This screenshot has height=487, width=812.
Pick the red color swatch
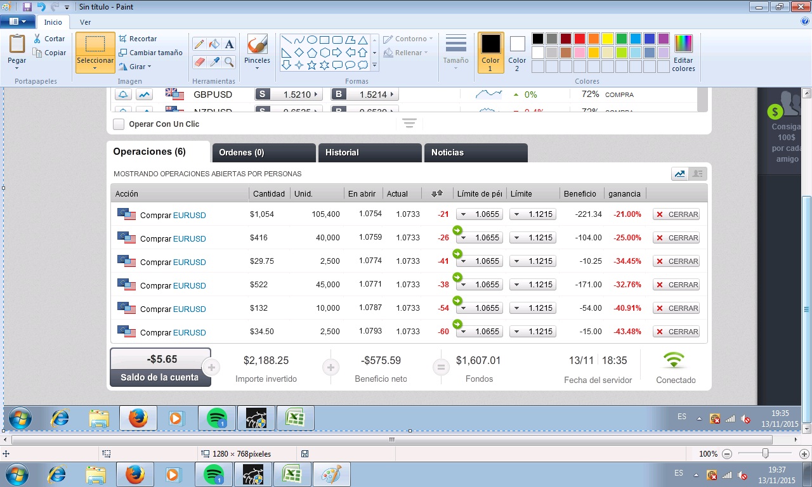point(579,39)
